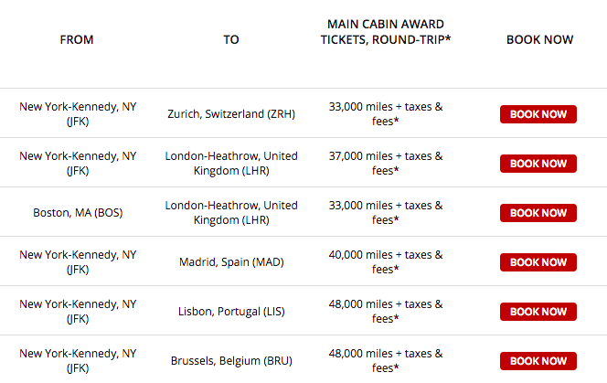Select the Madrid, Spain (MAD) destination
The width and height of the screenshot is (607, 383).
(231, 262)
